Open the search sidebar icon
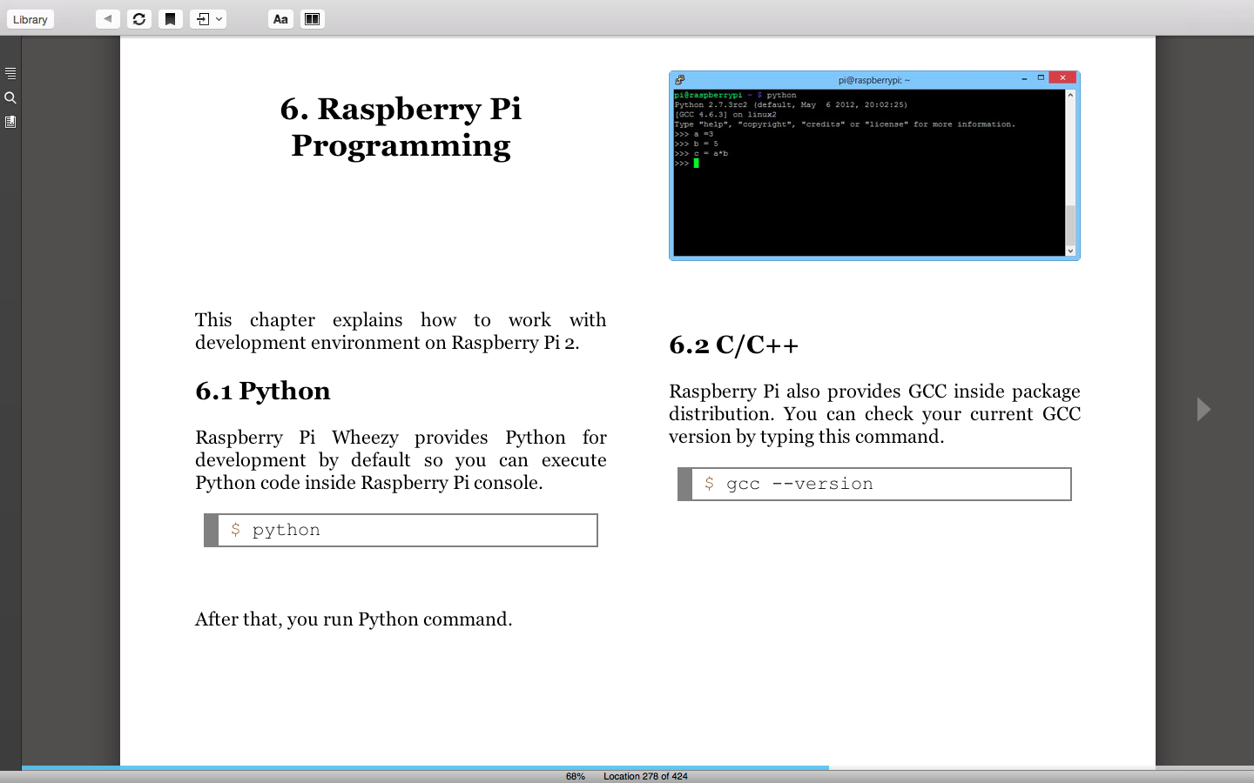 pyautogui.click(x=10, y=97)
